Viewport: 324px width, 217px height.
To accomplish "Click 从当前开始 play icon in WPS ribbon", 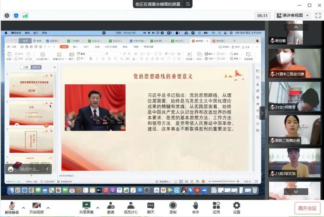I will 43,54.
